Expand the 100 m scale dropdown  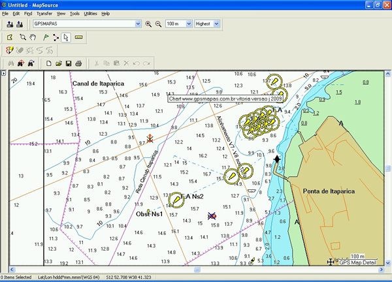click(188, 24)
